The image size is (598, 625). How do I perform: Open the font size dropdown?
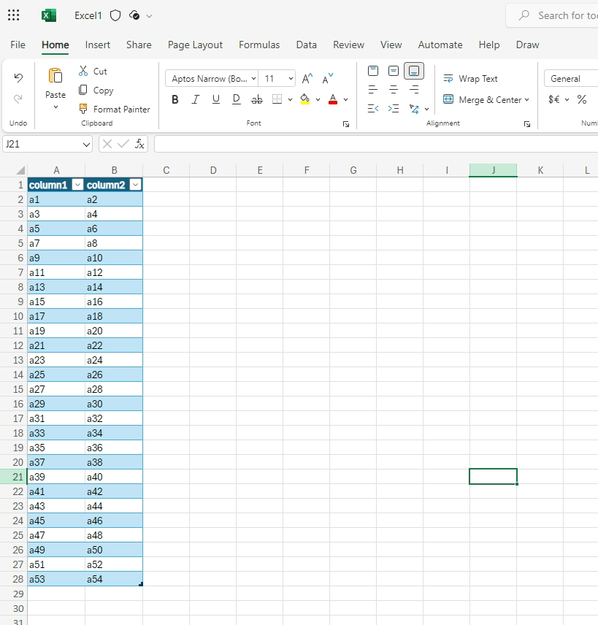pyautogui.click(x=291, y=79)
